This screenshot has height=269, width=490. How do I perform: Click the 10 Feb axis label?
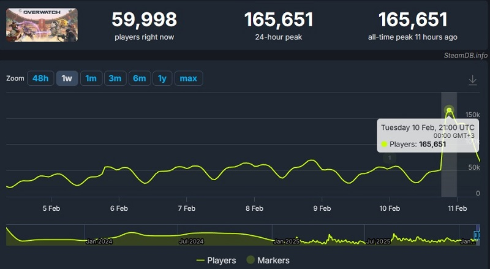[x=390, y=208]
